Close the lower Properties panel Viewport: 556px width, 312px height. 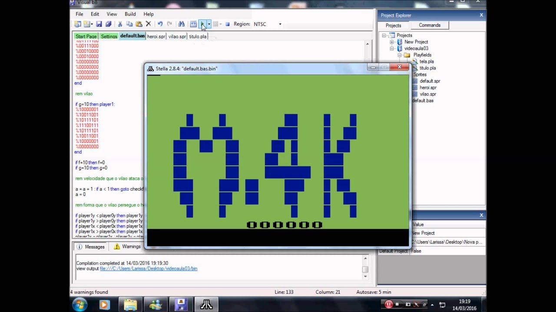pos(481,215)
